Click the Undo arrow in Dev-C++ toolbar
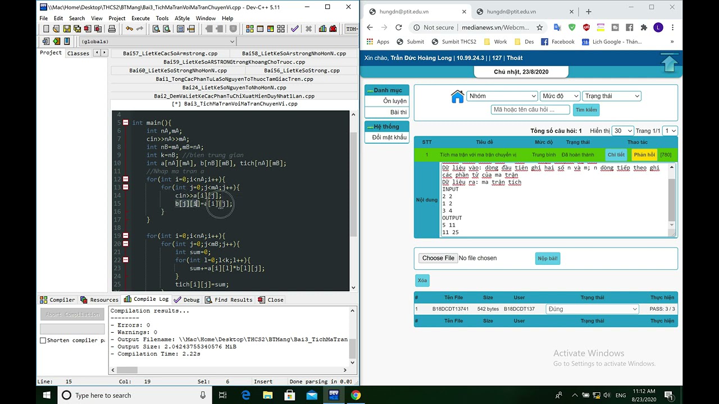The width and height of the screenshot is (719, 404). tap(130, 29)
